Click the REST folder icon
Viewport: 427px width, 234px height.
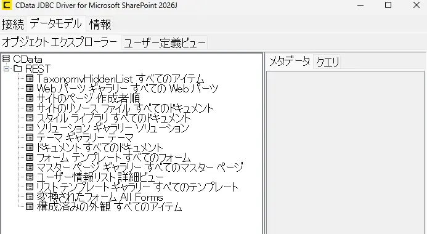point(18,68)
